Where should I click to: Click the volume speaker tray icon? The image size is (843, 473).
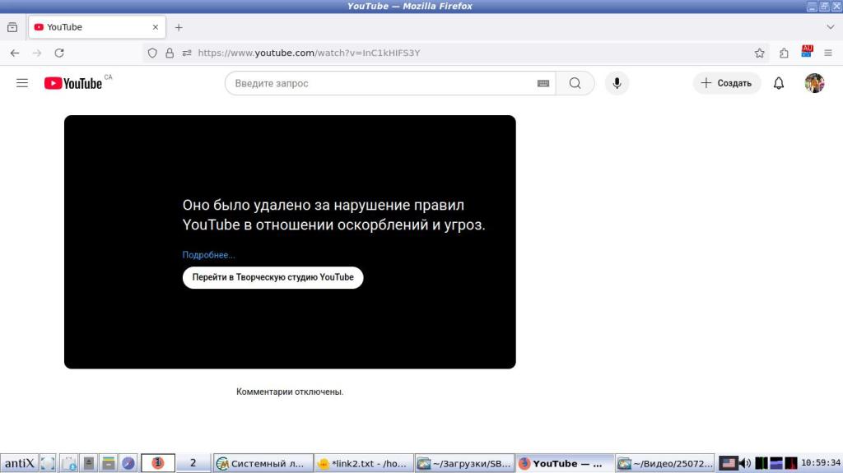click(x=744, y=463)
